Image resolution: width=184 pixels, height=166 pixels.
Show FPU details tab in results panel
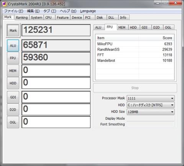pyautogui.click(x=111, y=27)
